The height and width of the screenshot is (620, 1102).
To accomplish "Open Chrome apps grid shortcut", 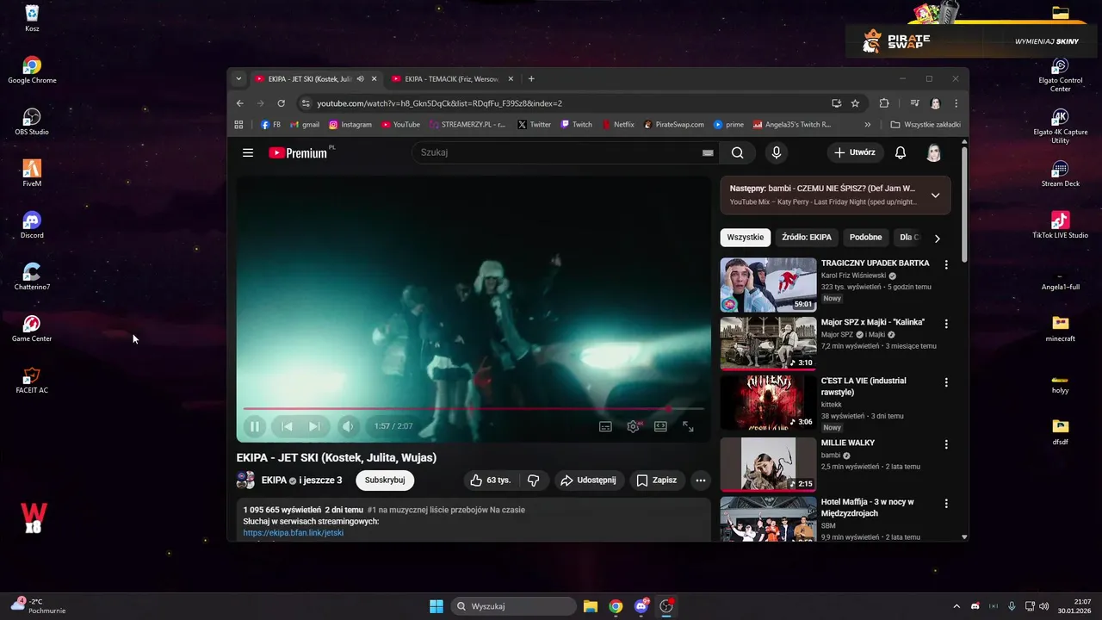I will pos(239,124).
